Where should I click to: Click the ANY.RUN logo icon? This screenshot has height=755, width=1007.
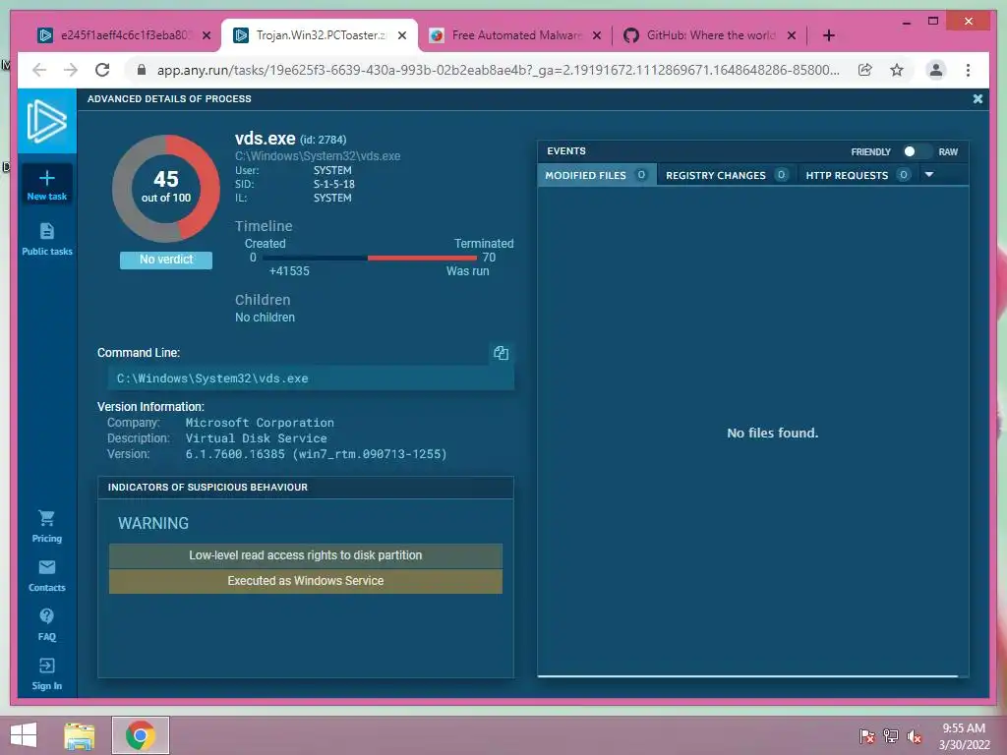[x=47, y=121]
